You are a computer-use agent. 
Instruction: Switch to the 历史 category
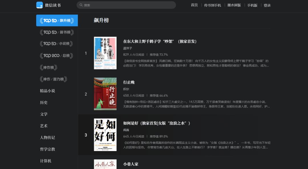tap(44, 102)
